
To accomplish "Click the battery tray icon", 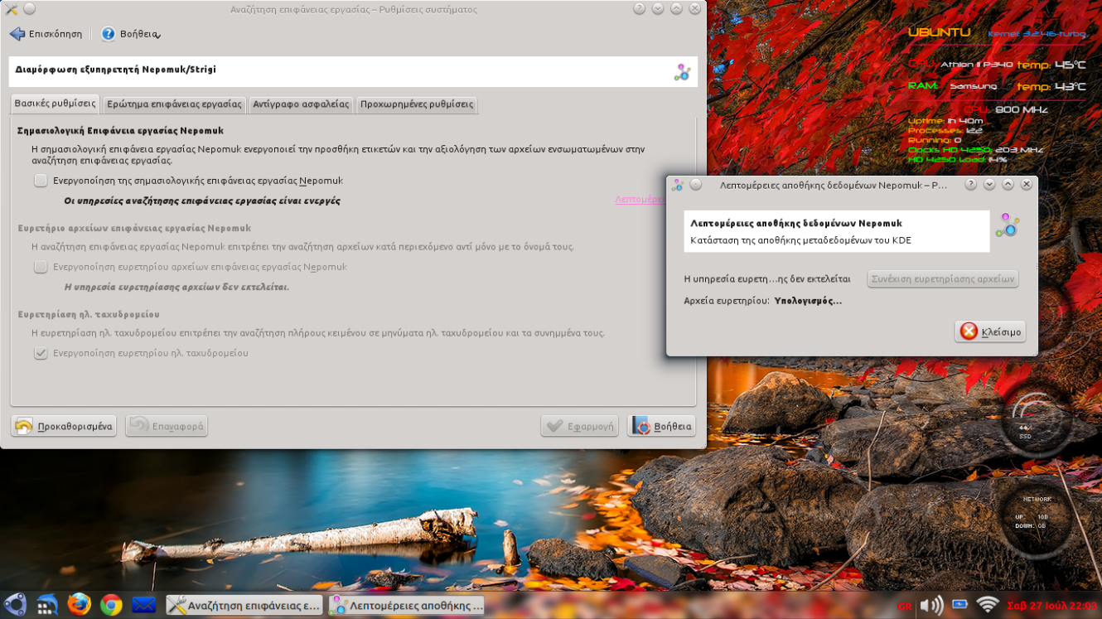I will [x=959, y=605].
